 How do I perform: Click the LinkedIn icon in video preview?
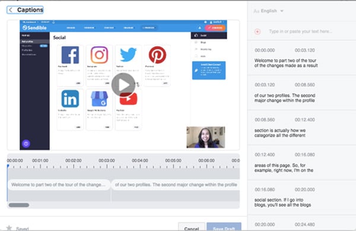70,99
